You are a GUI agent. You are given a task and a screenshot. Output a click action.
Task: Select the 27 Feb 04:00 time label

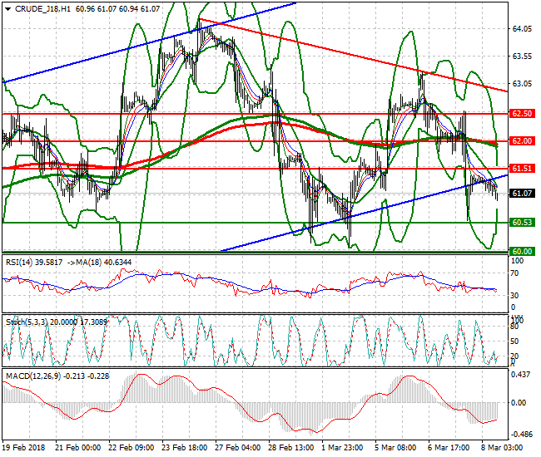238,448
